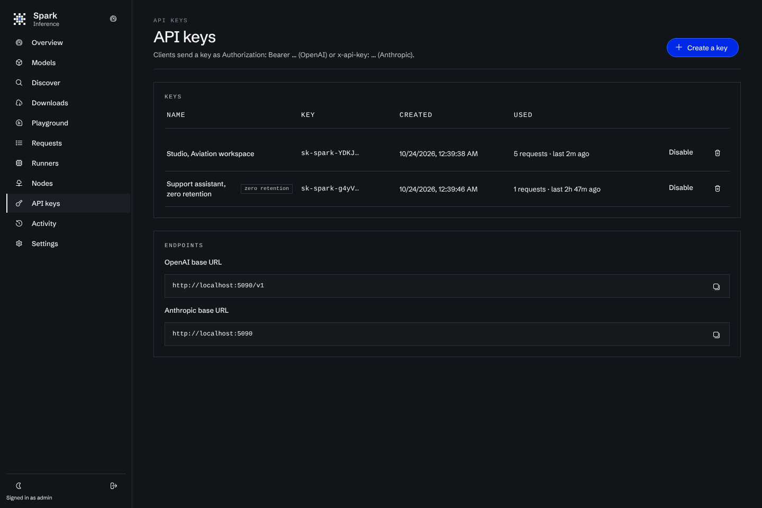Open the Downloads page
This screenshot has width=762, height=508.
(68, 103)
